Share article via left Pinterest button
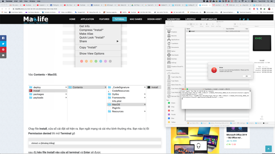 coord(3,50)
